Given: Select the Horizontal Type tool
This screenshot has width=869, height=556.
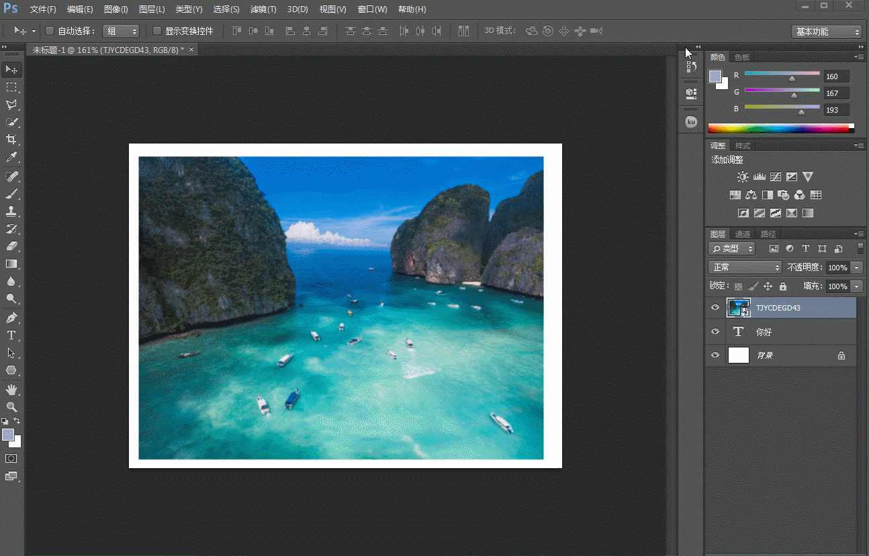Looking at the screenshot, I should pos(11,335).
